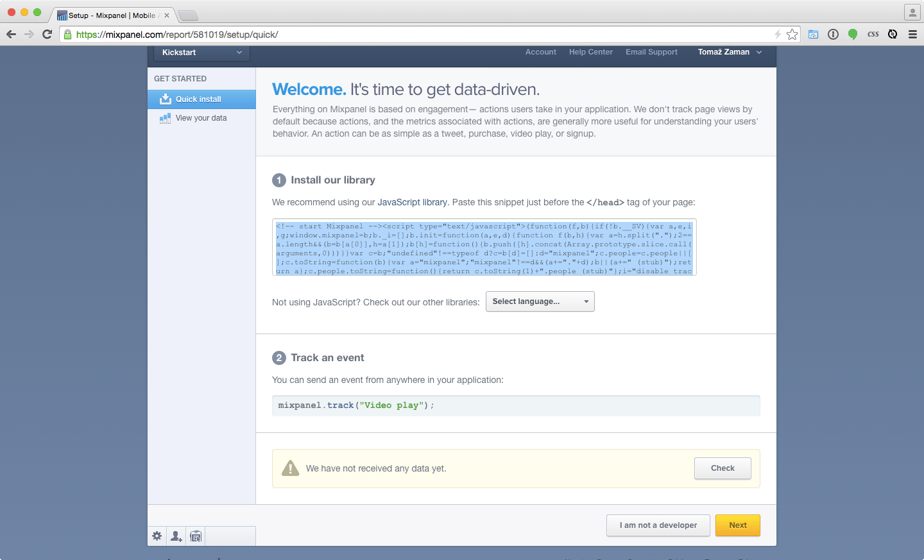Click the GET STARTED sidebar heading
Image resolution: width=924 pixels, height=560 pixels.
pyautogui.click(x=180, y=79)
